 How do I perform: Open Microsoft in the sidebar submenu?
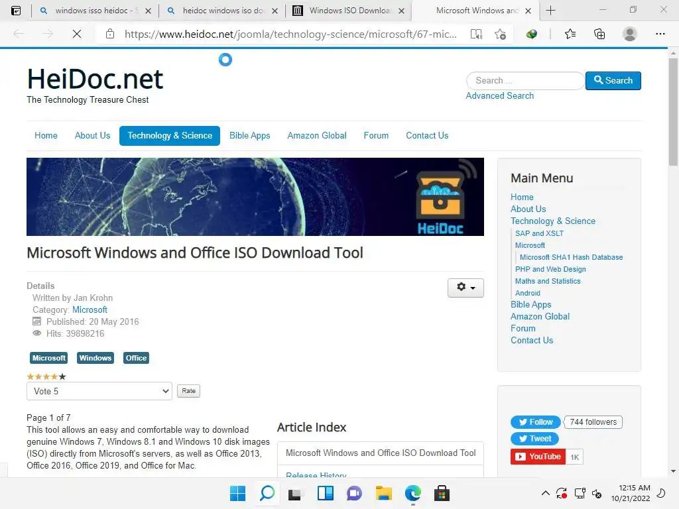tap(530, 245)
